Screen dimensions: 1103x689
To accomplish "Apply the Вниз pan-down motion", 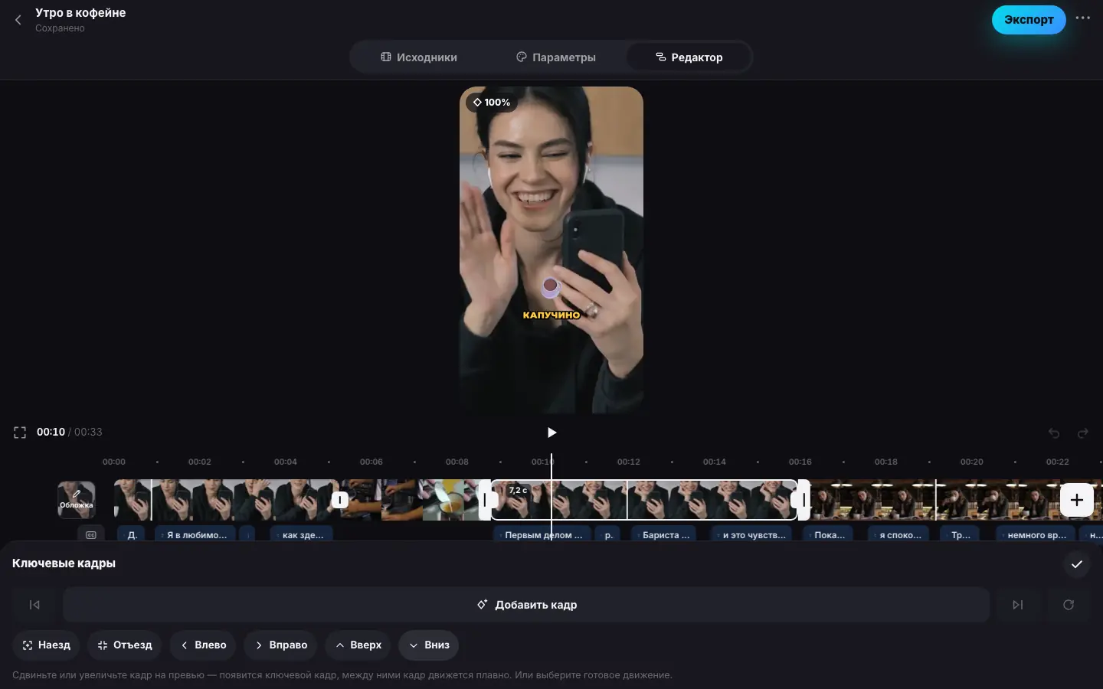I will click(x=429, y=645).
